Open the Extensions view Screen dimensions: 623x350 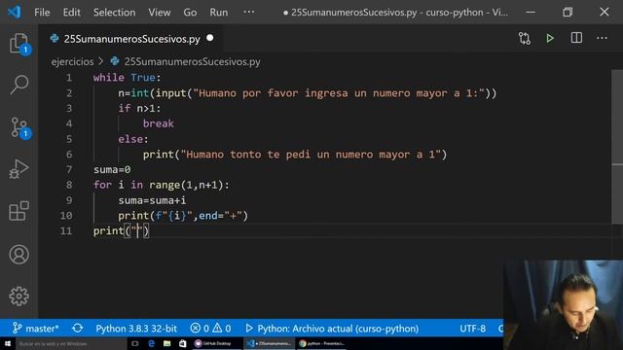18,211
